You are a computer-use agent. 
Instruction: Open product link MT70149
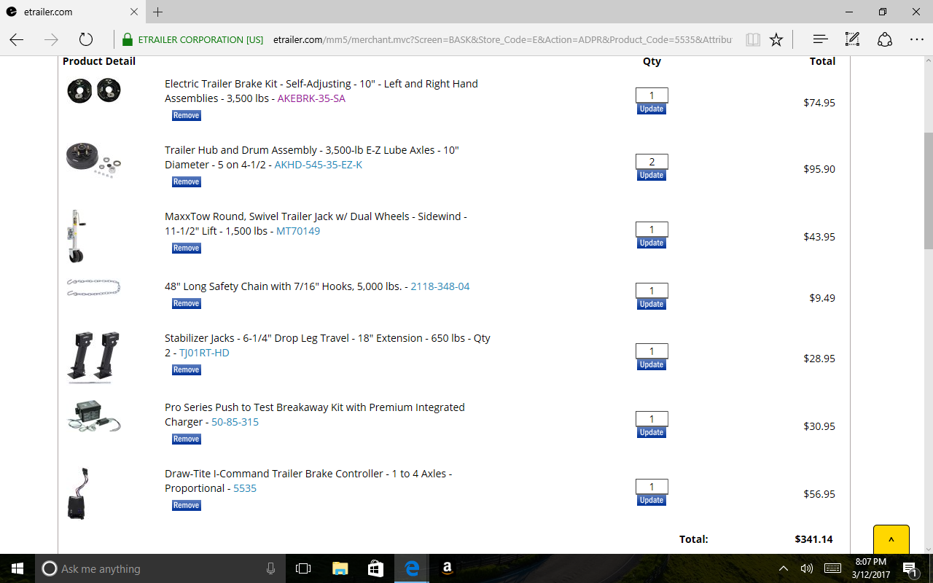(298, 231)
